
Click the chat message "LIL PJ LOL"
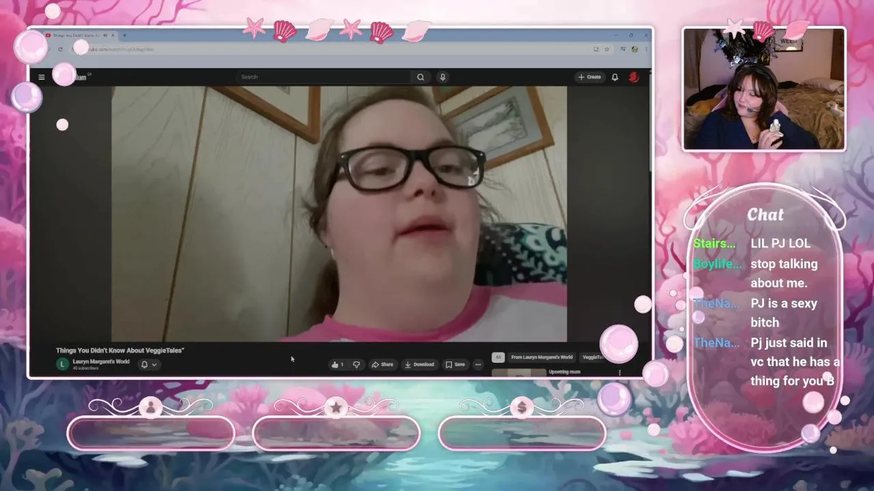(x=780, y=243)
